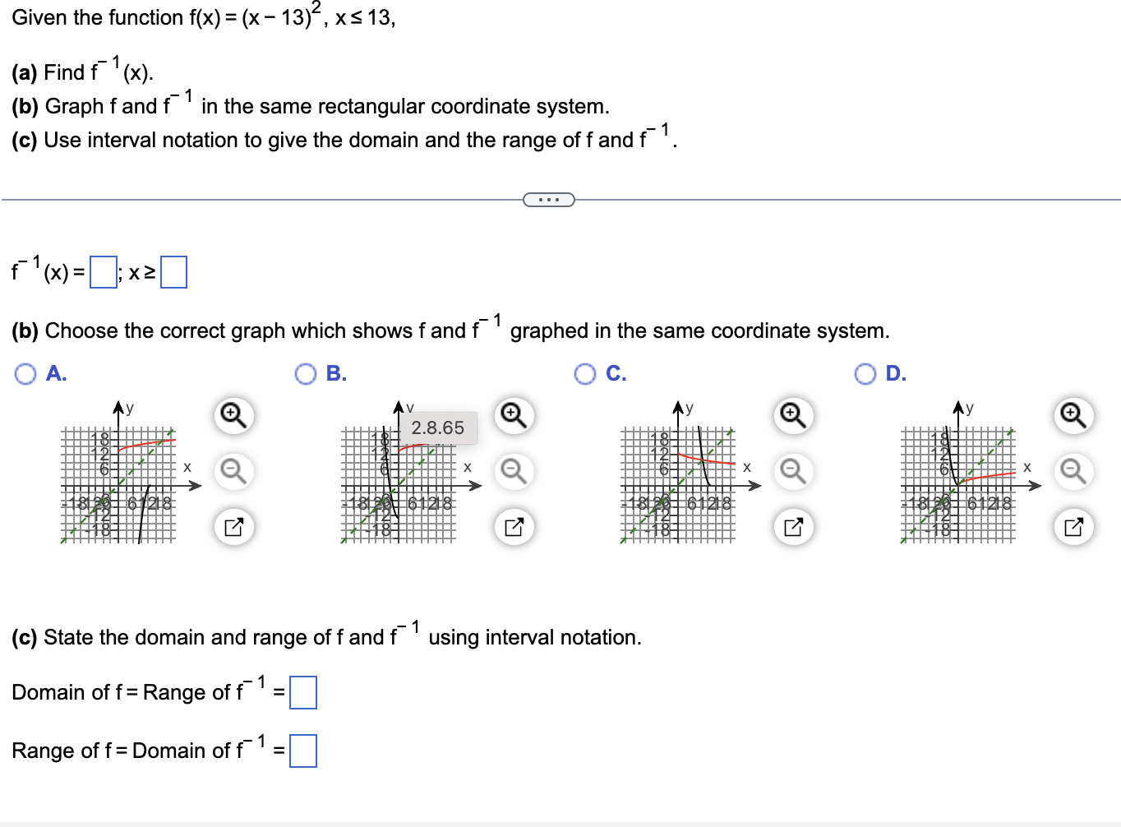Select answer choice A
The image size is (1121, 827).
click(25, 373)
